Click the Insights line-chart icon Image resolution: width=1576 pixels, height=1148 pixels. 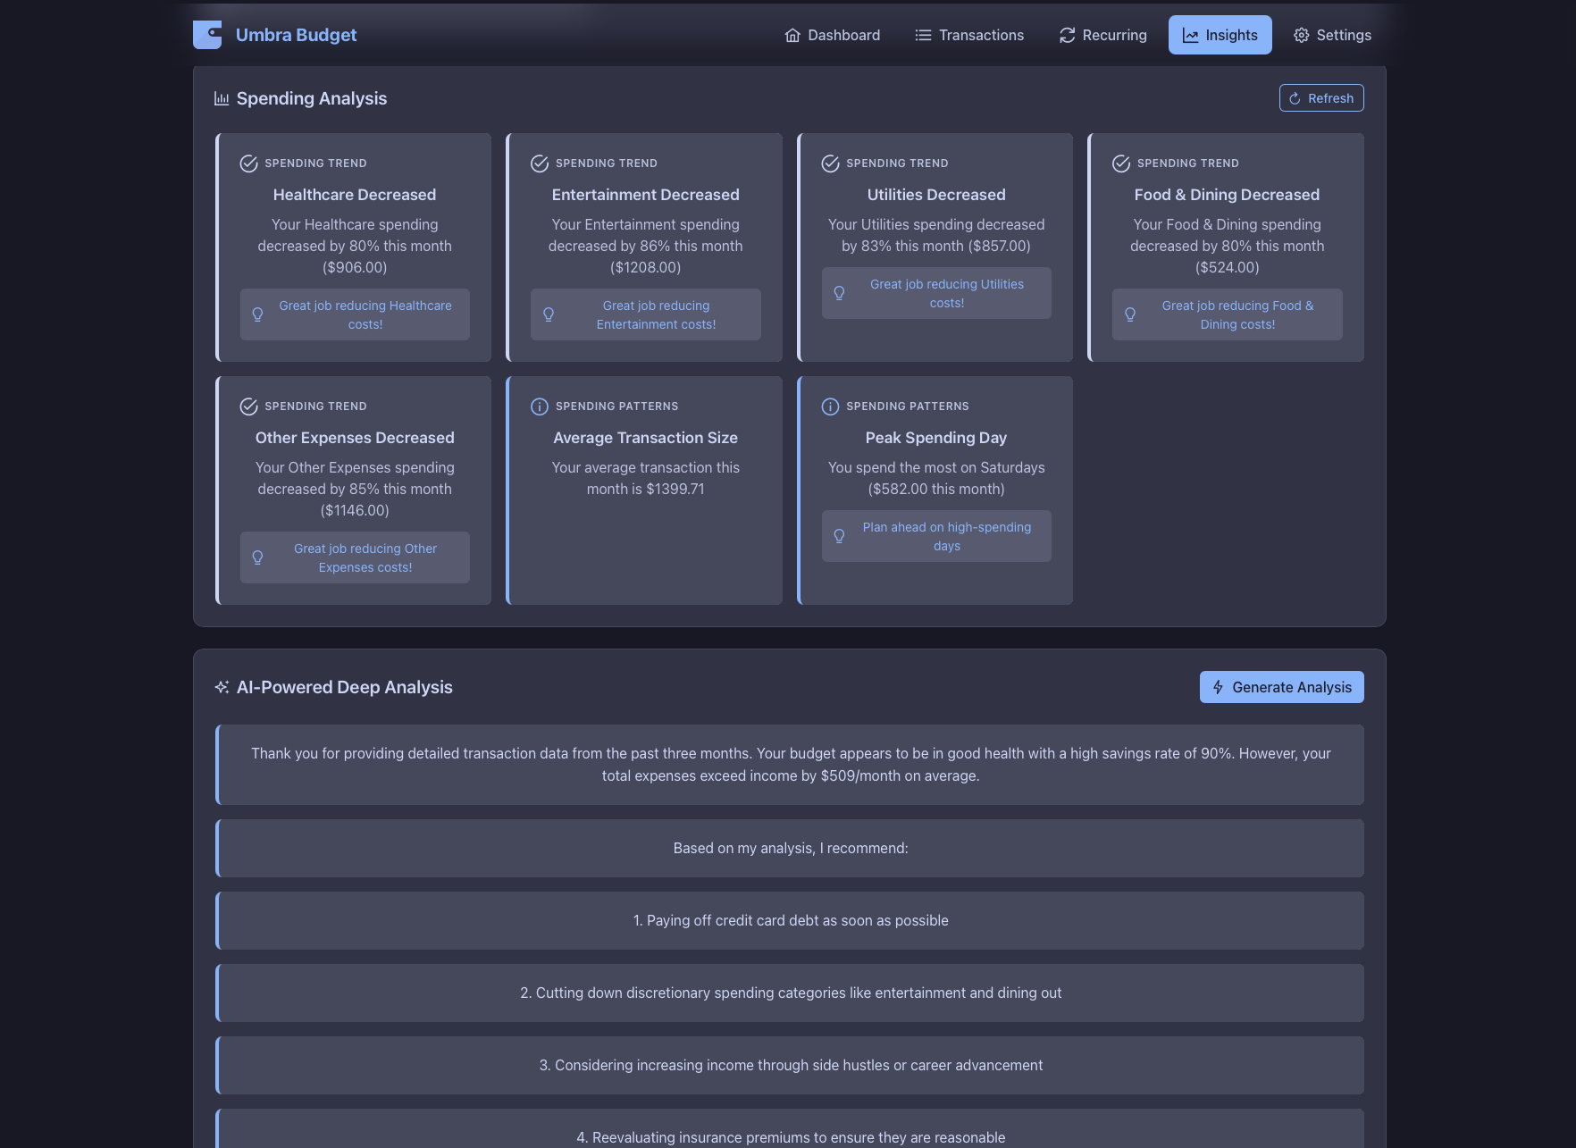pyautogui.click(x=1191, y=34)
